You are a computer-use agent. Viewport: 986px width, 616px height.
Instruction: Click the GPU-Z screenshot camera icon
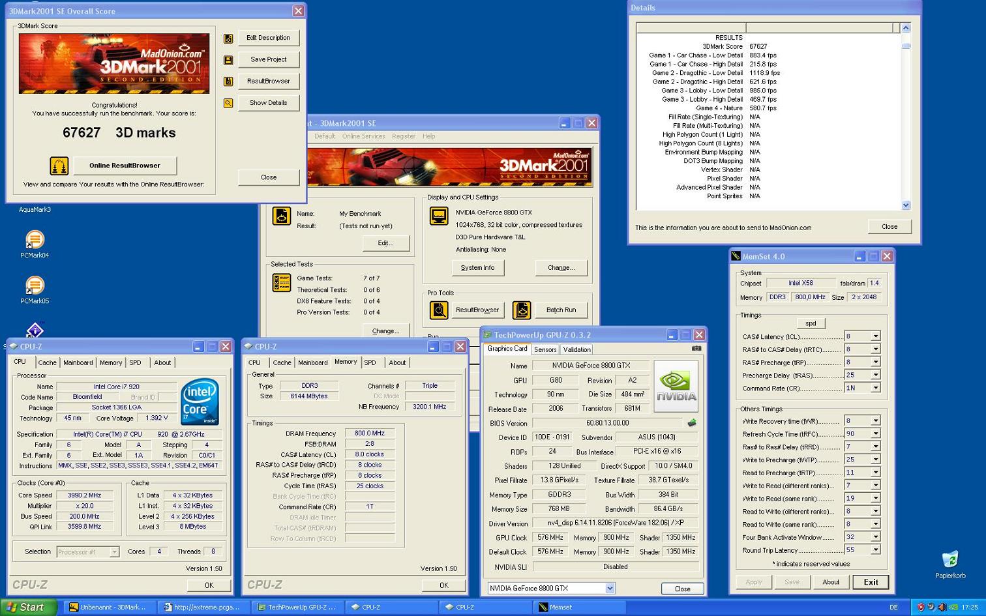[x=696, y=348]
